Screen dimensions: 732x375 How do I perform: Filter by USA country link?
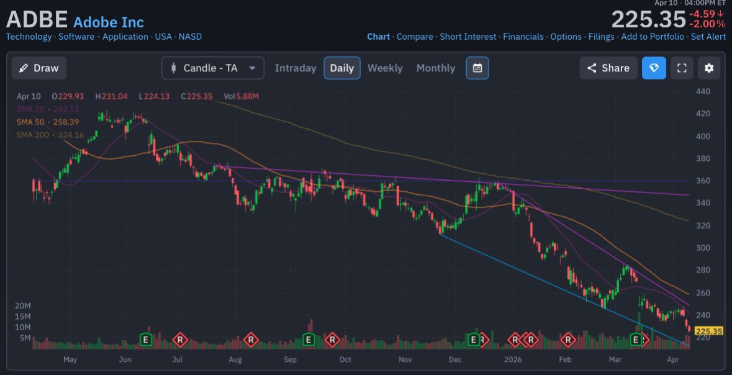click(x=163, y=37)
